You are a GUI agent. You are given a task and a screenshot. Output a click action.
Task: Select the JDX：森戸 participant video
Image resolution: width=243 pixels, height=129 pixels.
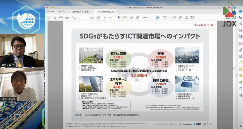[x=22, y=51]
